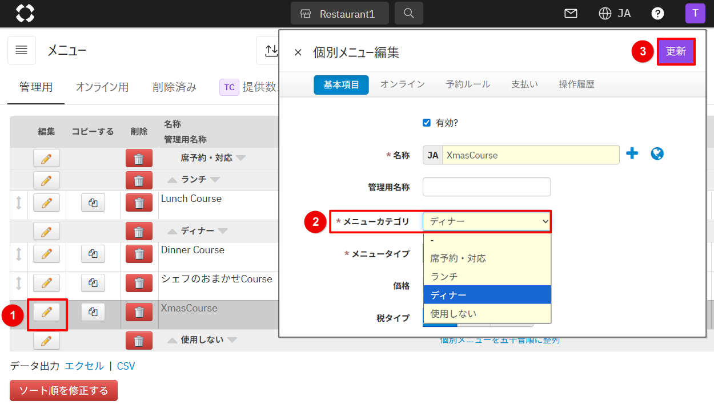Viewport: 714px width, 413px height.
Task: Delete ディナー category with trash
Action: click(139, 231)
